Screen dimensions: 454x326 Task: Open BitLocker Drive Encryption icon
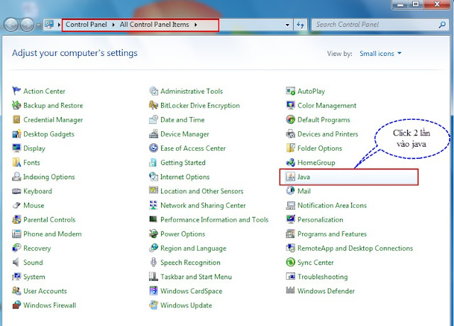pos(153,106)
